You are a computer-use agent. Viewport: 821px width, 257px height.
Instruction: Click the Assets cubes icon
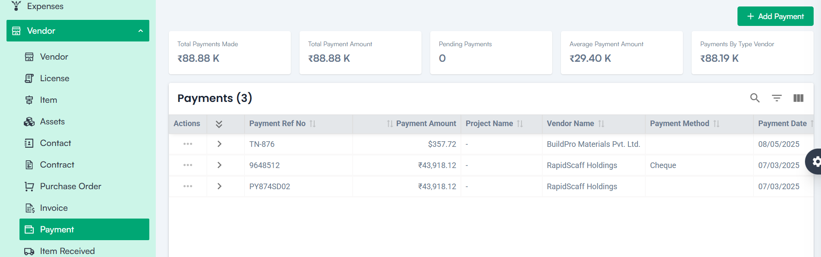point(29,121)
